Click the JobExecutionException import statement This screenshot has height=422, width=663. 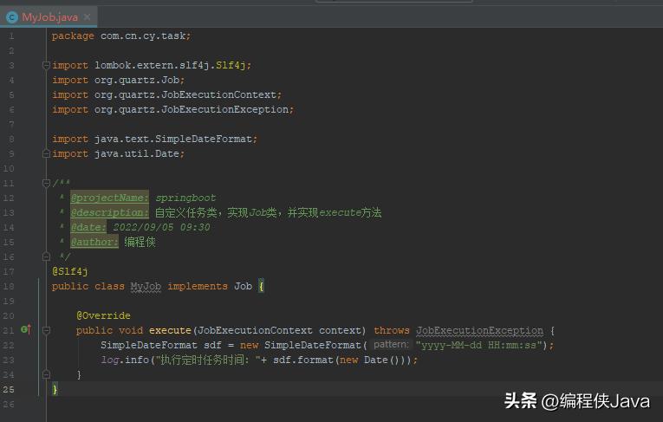pos(173,109)
